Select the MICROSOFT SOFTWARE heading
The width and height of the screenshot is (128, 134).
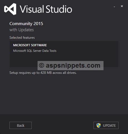[x=30, y=45]
